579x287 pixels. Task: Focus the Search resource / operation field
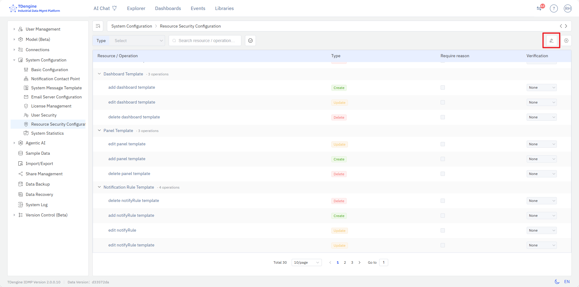pyautogui.click(x=205, y=41)
